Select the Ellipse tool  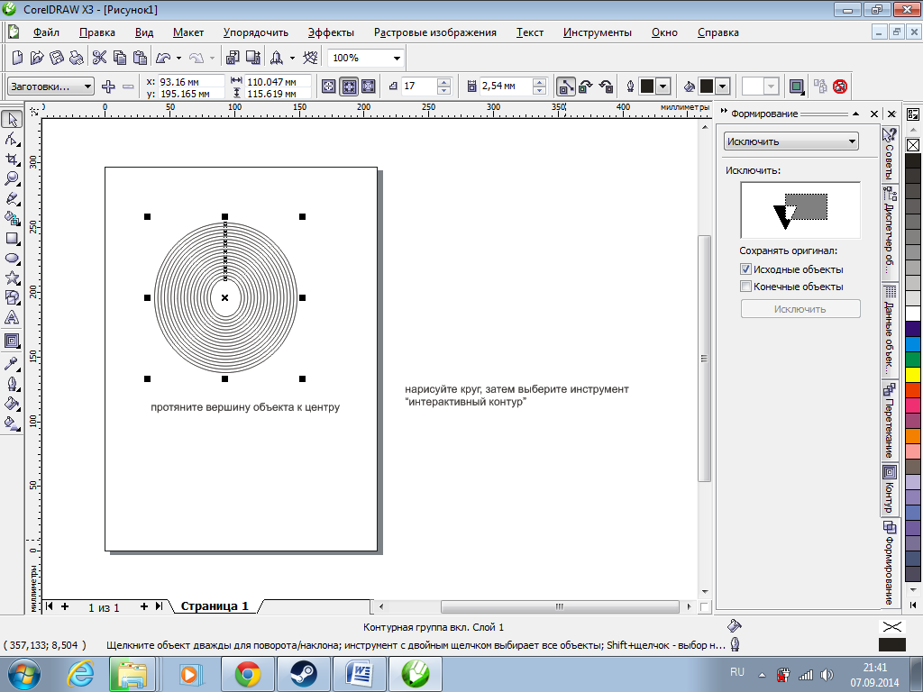click(13, 259)
